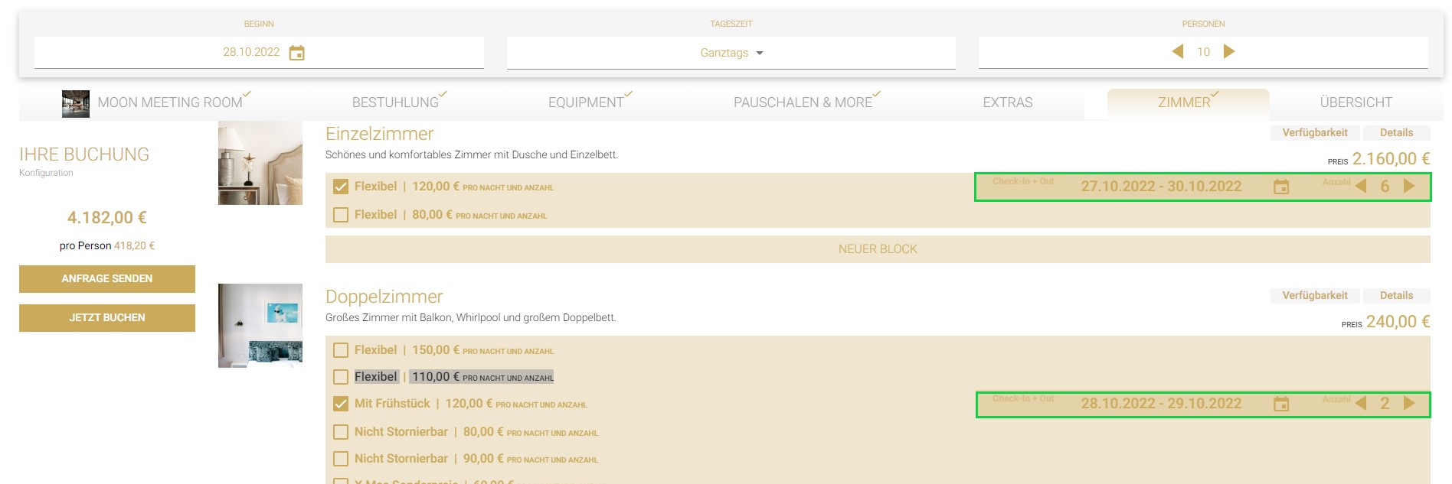Click JETZT BUCHEN button

(x=107, y=318)
